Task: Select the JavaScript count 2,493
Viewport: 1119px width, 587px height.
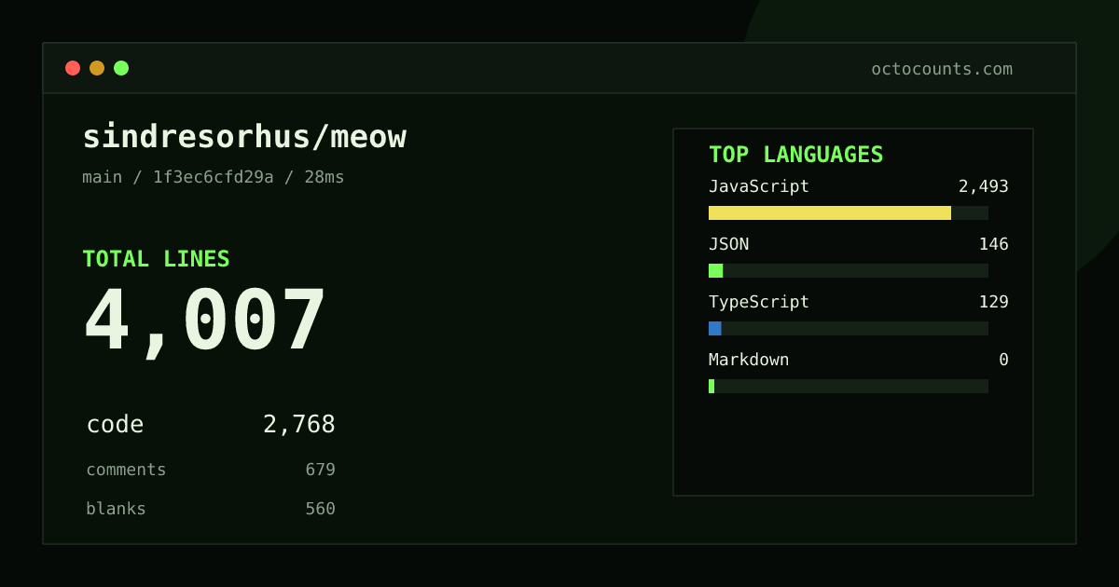Action: click(x=984, y=186)
